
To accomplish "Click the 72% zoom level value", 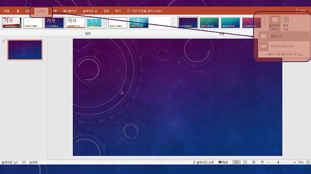I will click(301, 162).
